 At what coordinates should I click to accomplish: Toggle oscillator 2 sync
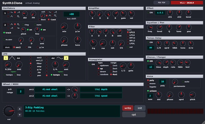coord(35,25)
